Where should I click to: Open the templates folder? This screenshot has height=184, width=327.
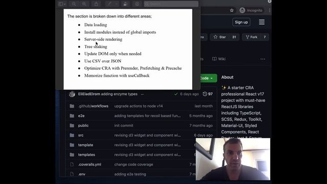tap(86, 154)
